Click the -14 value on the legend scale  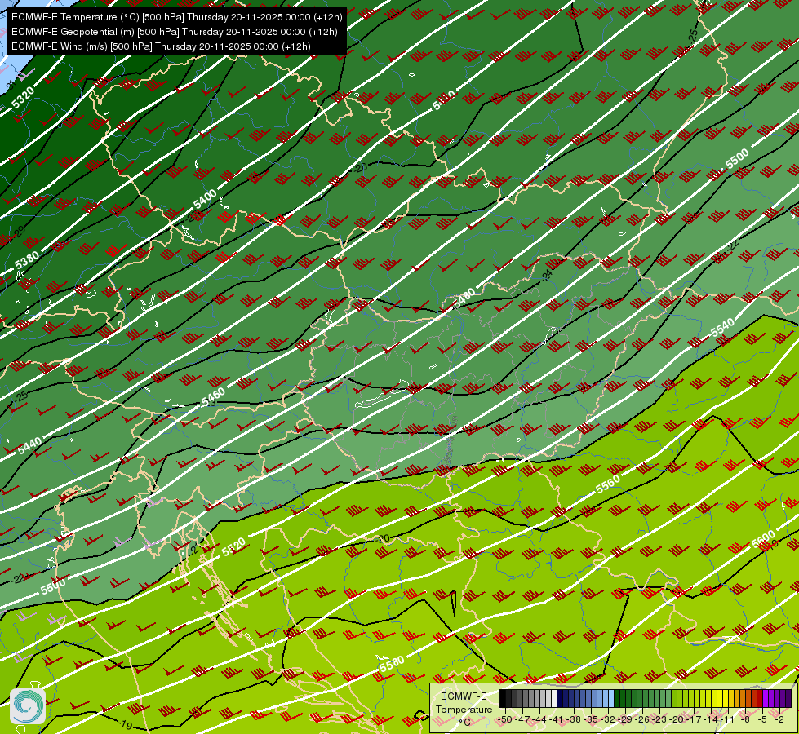(x=711, y=719)
